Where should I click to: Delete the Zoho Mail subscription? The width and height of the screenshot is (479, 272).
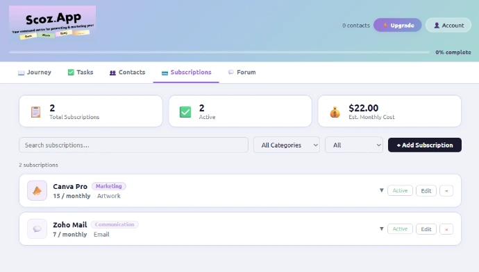pos(446,229)
